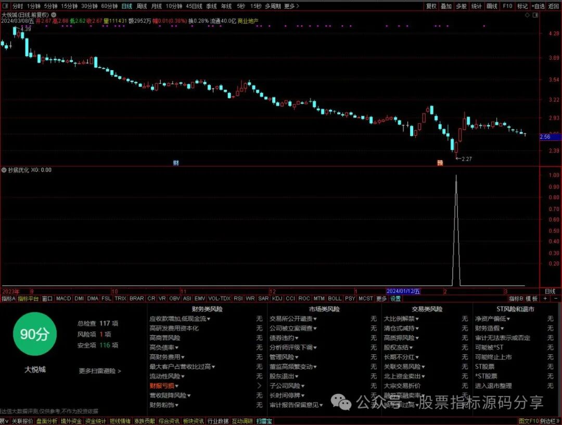Click the 商业地产 sector label

(x=248, y=21)
